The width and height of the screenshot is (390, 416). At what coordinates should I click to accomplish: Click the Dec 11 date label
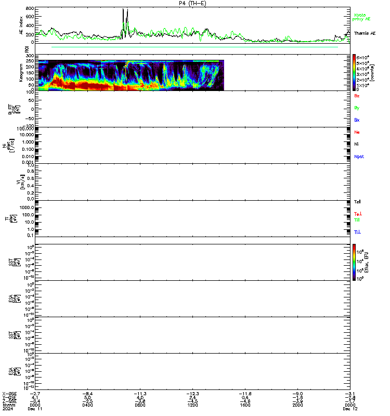[35, 409]
